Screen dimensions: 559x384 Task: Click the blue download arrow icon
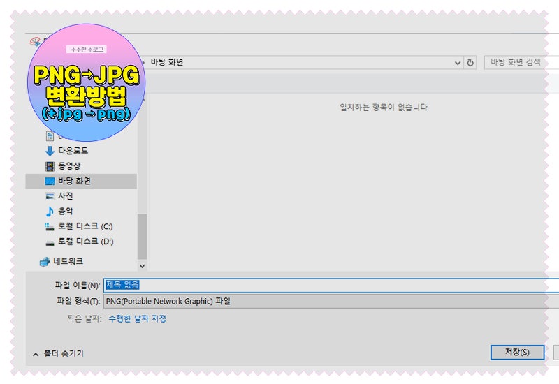(50, 151)
